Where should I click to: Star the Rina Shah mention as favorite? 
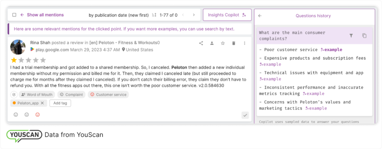(223, 43)
